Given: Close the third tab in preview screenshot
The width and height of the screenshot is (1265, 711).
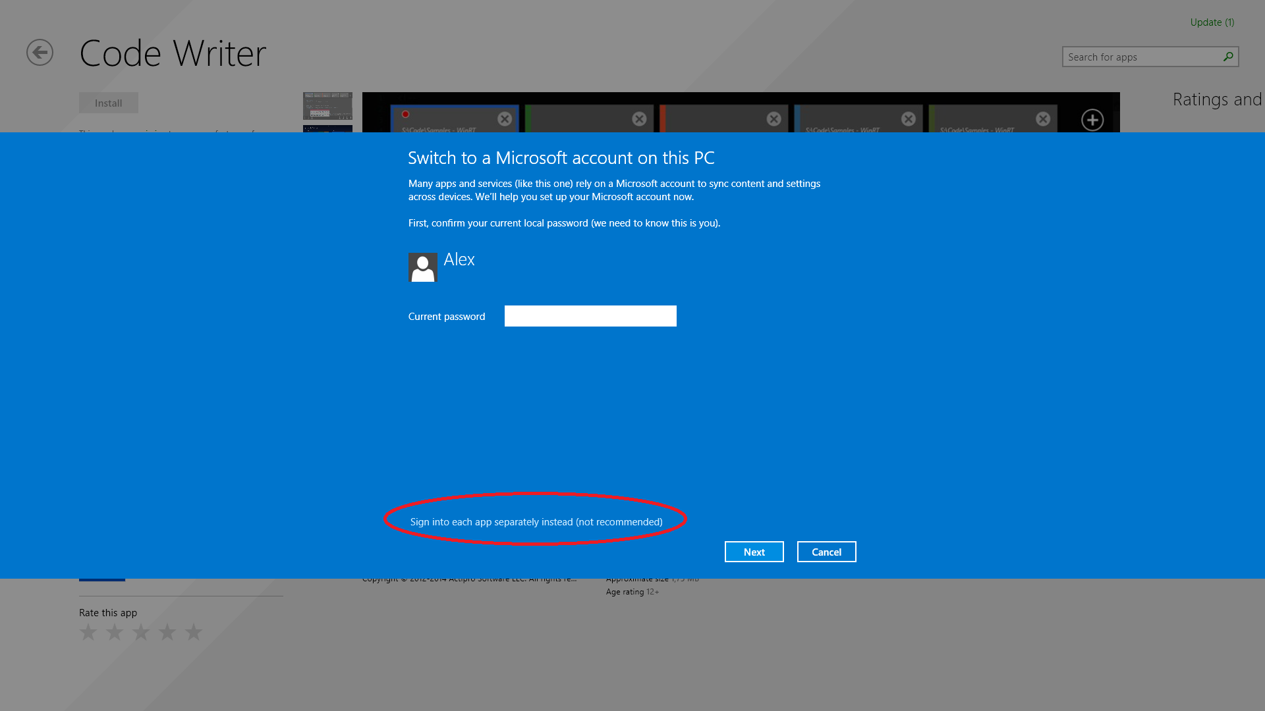Looking at the screenshot, I should tap(773, 119).
